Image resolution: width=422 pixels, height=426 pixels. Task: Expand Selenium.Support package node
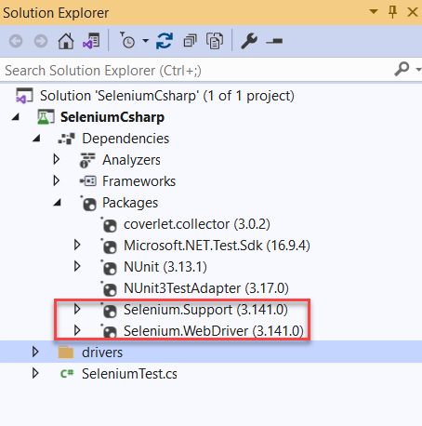coord(77,309)
